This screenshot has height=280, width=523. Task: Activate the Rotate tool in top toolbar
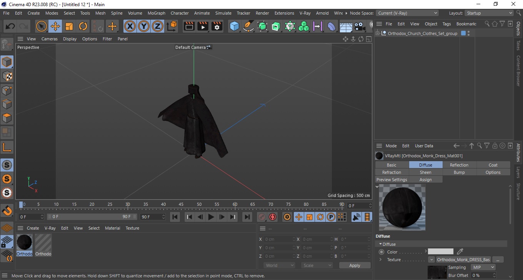[x=83, y=27]
